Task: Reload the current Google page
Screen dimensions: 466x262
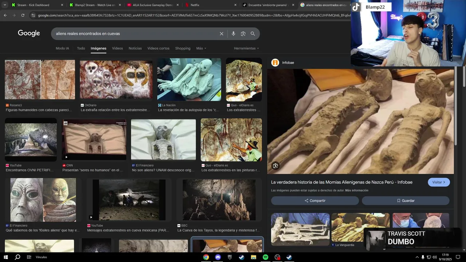Action: 23,15
